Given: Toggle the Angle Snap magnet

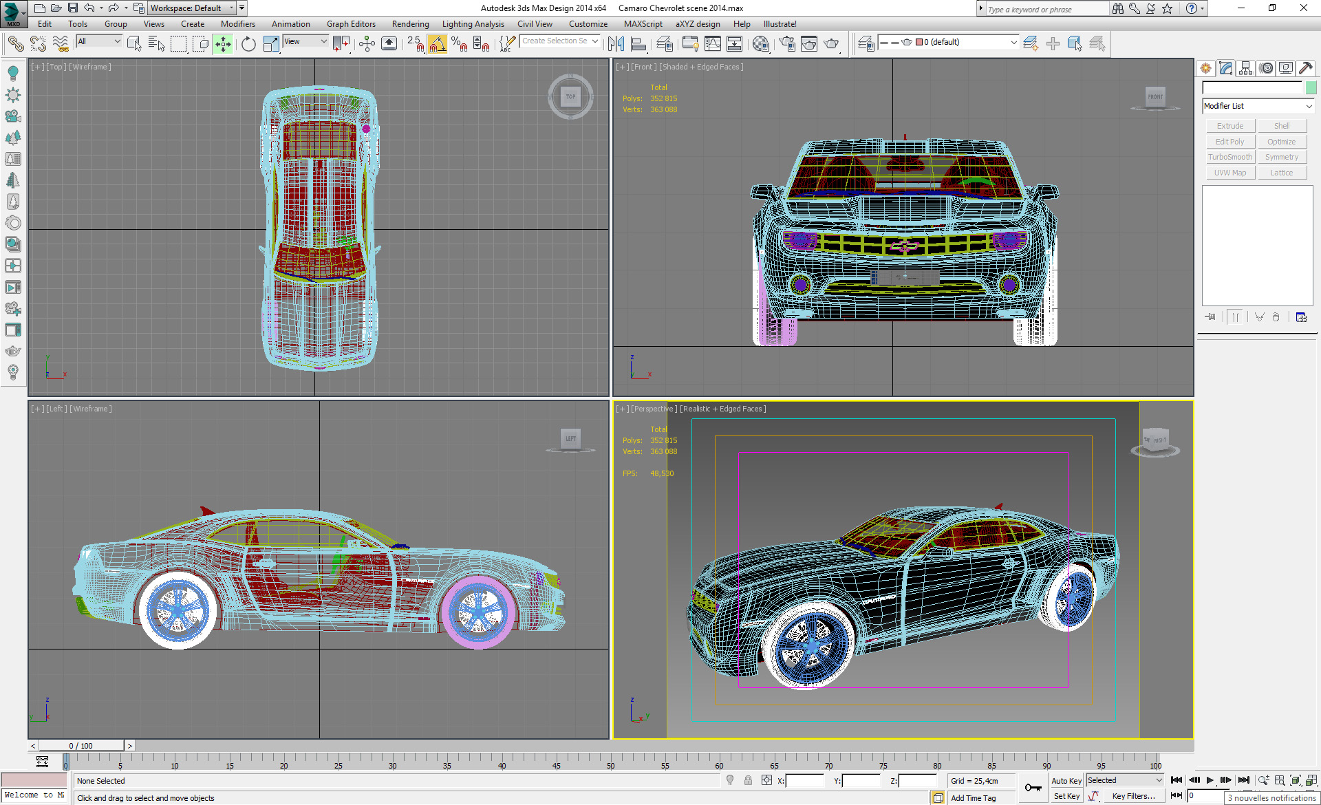Looking at the screenshot, I should pyautogui.click(x=437, y=43).
